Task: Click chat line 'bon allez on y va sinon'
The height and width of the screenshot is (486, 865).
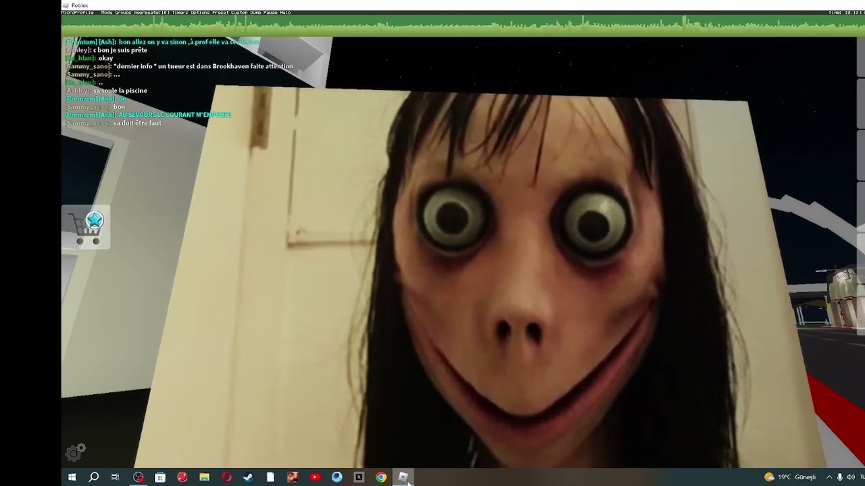Action: pyautogui.click(x=162, y=42)
